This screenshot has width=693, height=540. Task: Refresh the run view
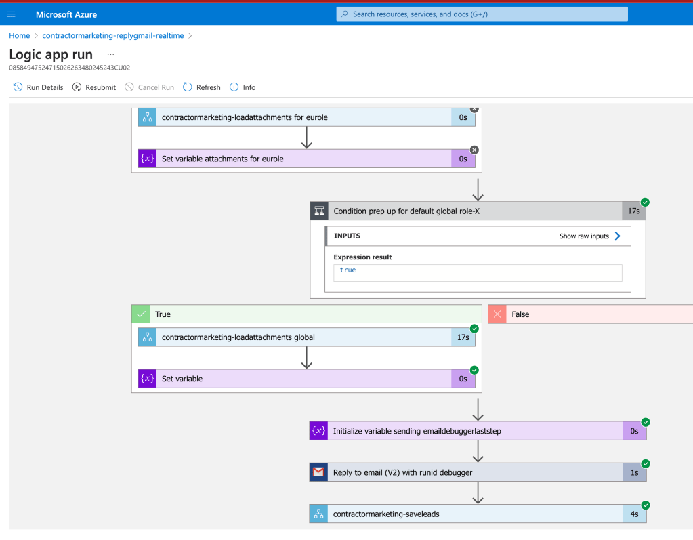click(202, 87)
